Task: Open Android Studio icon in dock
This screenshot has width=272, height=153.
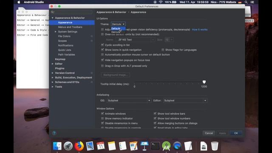Action: [x=166, y=146]
